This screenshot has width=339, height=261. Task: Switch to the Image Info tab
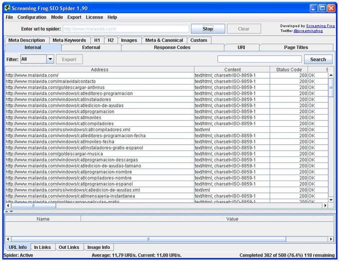tap(99, 247)
